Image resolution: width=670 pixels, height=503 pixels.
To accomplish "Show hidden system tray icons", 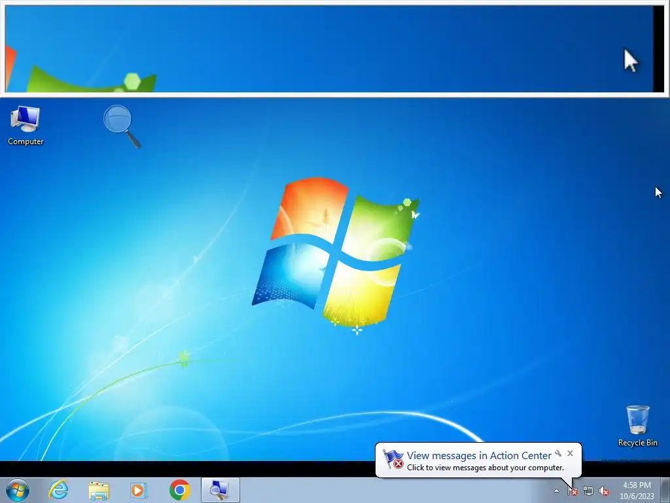I will (x=556, y=491).
